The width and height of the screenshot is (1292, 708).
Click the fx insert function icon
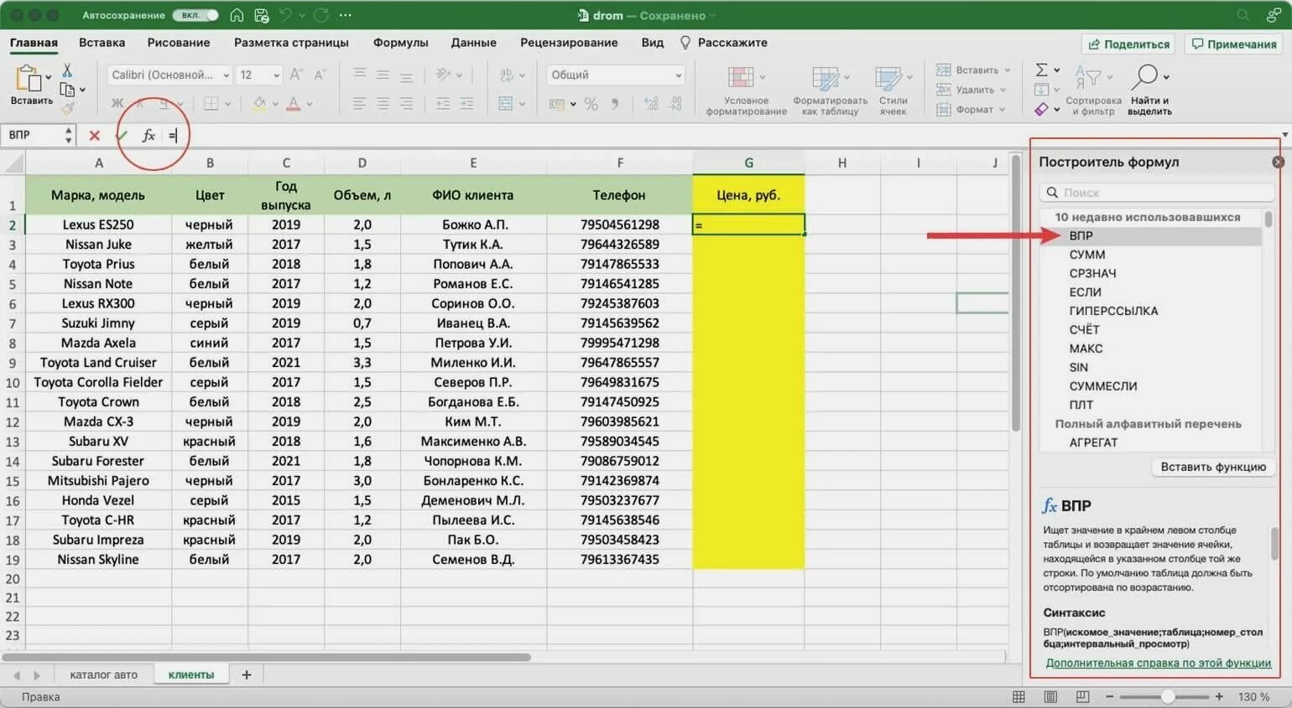click(x=148, y=135)
